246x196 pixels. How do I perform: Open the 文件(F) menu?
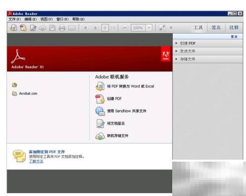click(x=15, y=19)
